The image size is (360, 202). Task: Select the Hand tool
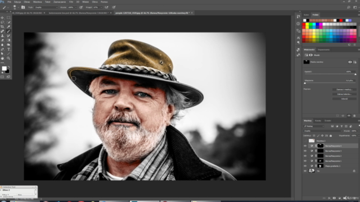coord(2,58)
